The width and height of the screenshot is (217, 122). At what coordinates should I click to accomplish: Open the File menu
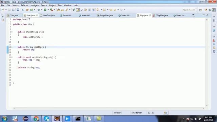pos(3,5)
